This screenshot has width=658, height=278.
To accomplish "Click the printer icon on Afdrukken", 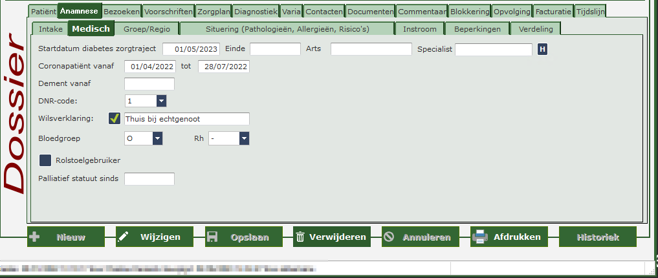I will [479, 237].
